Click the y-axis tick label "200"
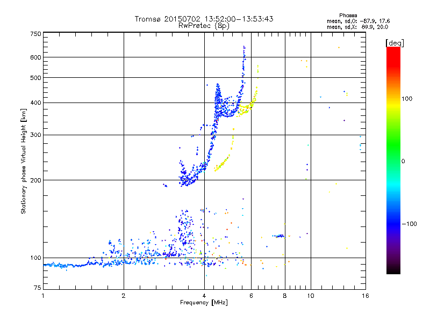This screenshot has width=430, height=322. click(x=35, y=180)
